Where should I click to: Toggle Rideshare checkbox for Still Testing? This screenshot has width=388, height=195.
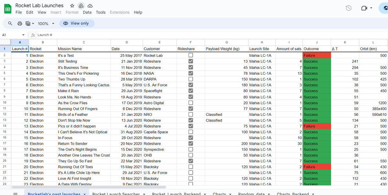point(190,61)
